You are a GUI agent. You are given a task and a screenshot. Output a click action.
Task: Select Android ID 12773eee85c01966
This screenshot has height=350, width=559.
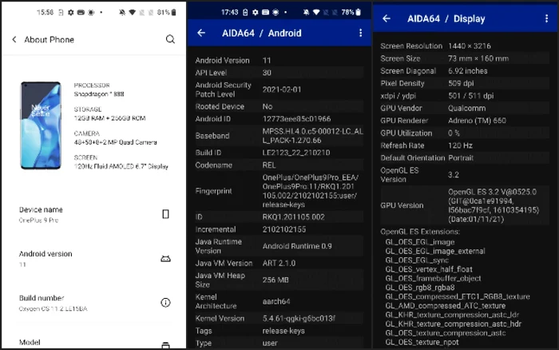(296, 119)
